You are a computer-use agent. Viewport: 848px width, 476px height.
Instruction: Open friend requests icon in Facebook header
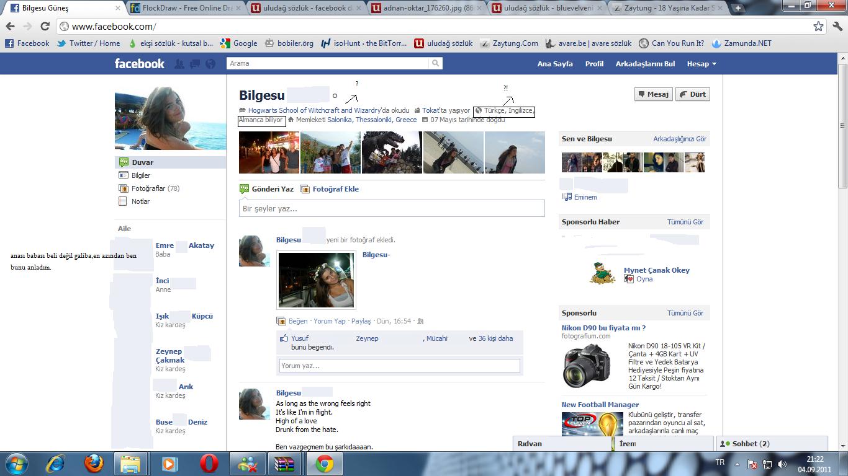click(179, 64)
